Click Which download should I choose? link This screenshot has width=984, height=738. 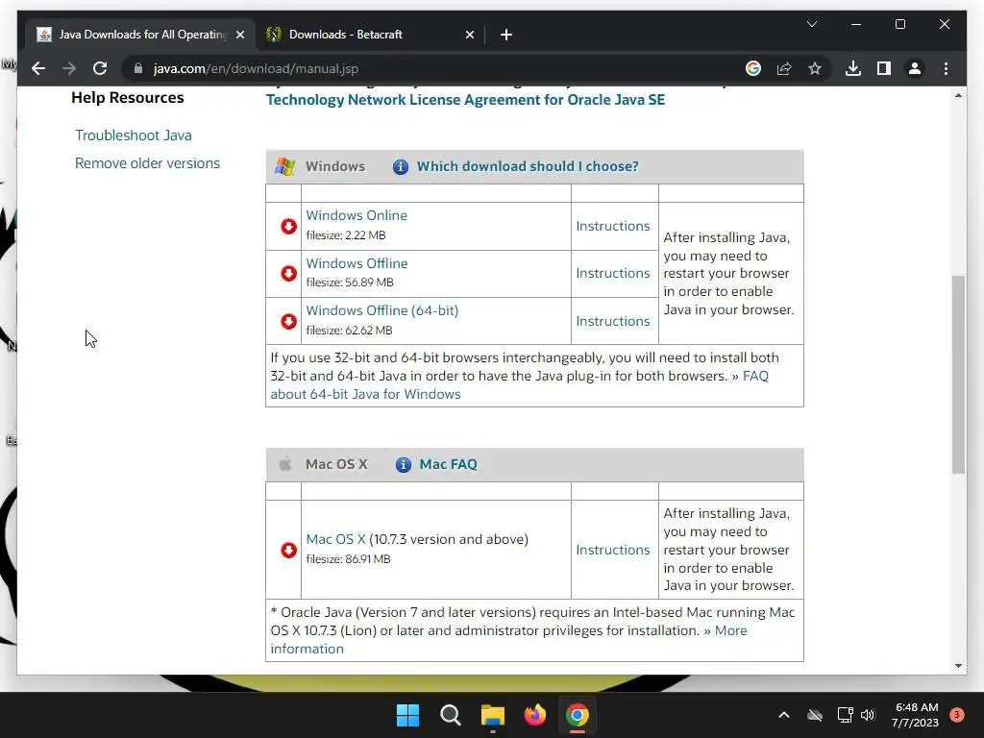528,166
